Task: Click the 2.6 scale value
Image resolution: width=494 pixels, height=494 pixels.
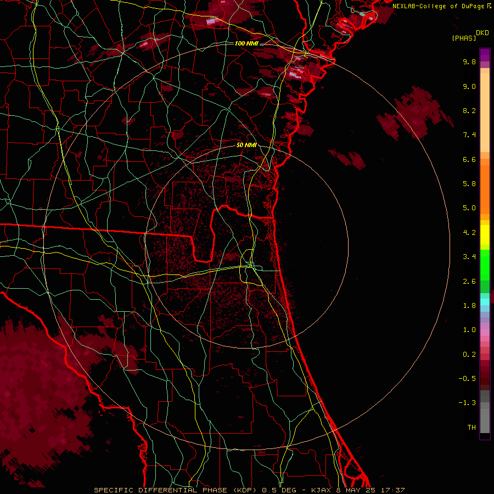Action: click(469, 282)
